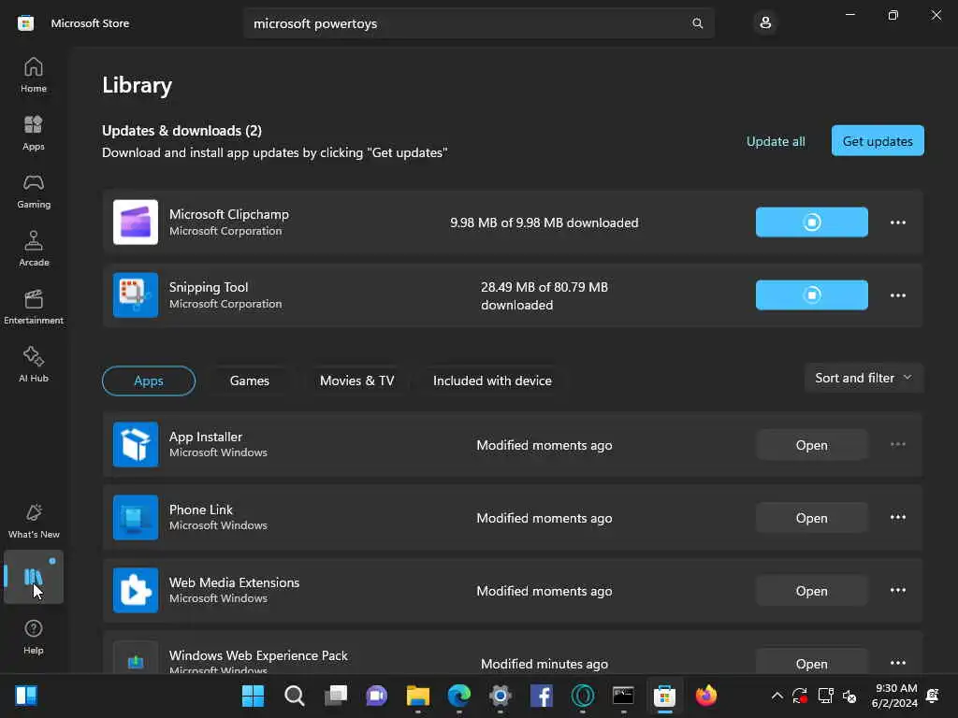Click the search magnifier icon

coord(697,23)
